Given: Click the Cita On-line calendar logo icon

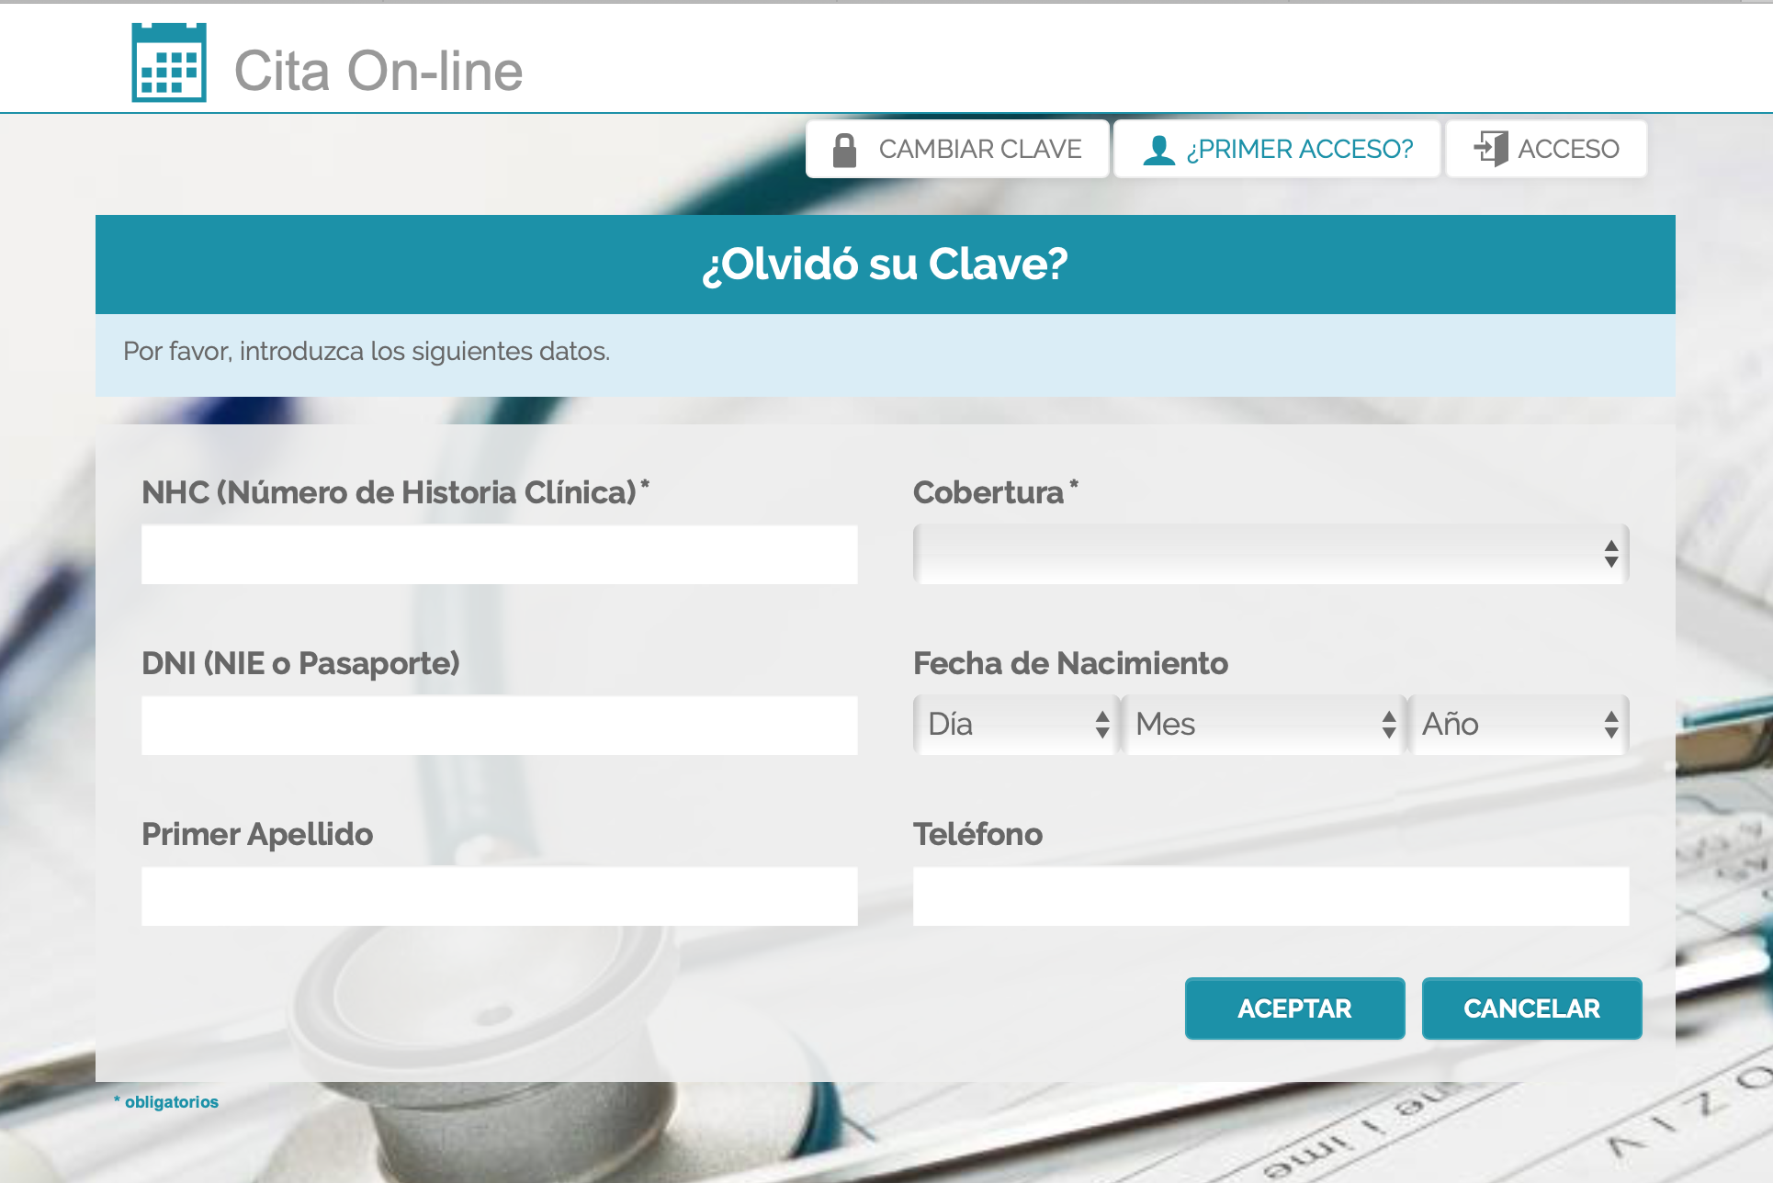Looking at the screenshot, I should (x=169, y=62).
